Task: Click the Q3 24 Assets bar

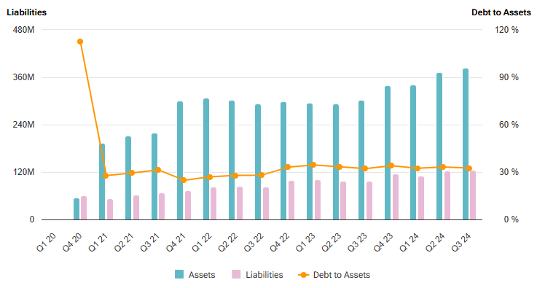Action: click(466, 144)
